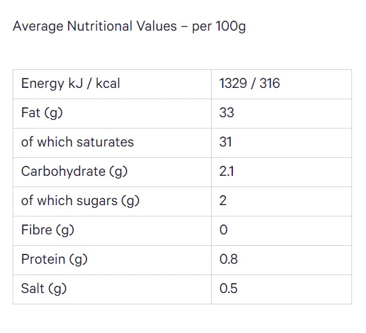Select the Energy kJ / kcal label
366x333 pixels.
[x=71, y=84]
